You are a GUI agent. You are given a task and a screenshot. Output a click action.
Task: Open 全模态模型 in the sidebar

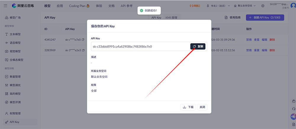coord(14,60)
